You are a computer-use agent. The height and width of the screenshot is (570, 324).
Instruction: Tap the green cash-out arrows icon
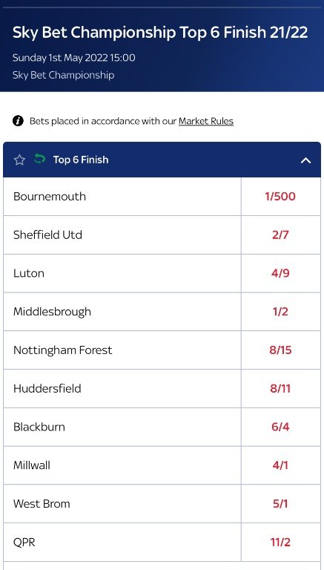39,159
